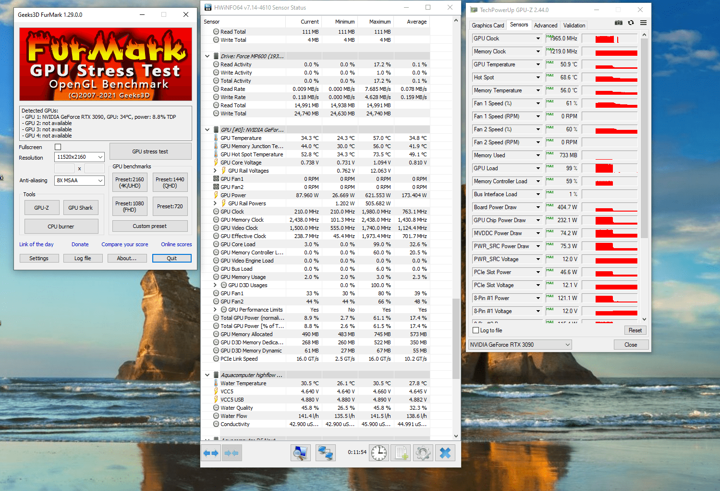Click the GPU Temperature graph in GPU-Z
720x491 pixels.
pos(610,64)
